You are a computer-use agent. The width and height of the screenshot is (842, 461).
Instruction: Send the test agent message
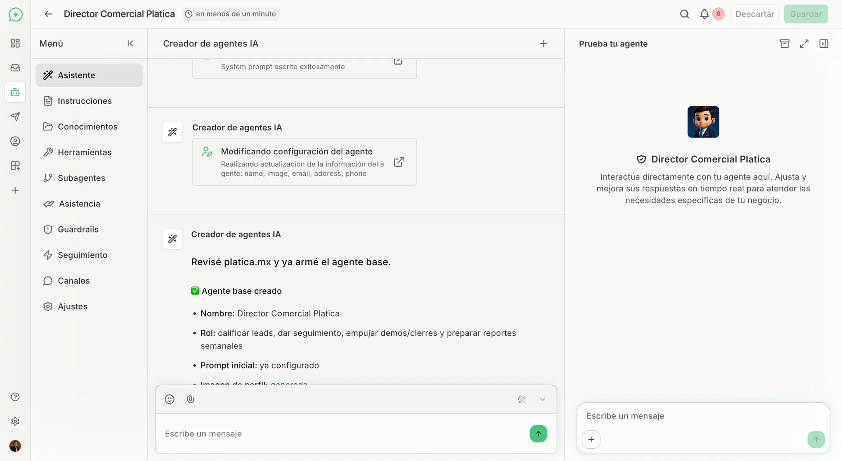tap(816, 439)
